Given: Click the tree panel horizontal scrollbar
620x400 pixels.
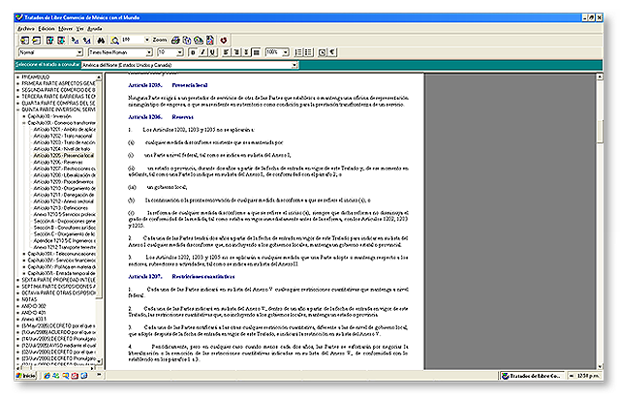Looking at the screenshot, I should coord(55,368).
